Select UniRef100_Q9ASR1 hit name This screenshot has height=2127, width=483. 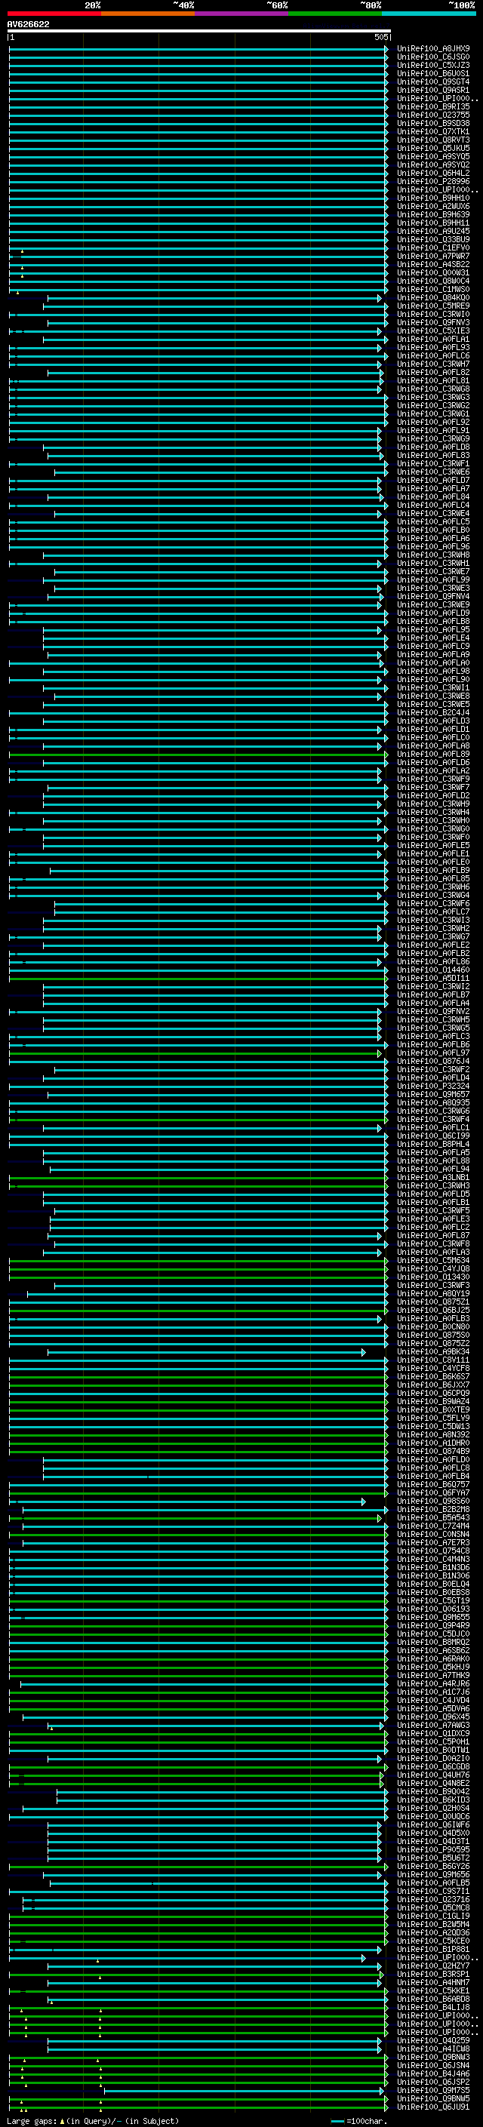[433, 90]
